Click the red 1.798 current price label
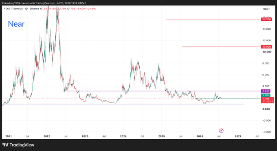Viewport: 277px width, 151px height. [268, 100]
